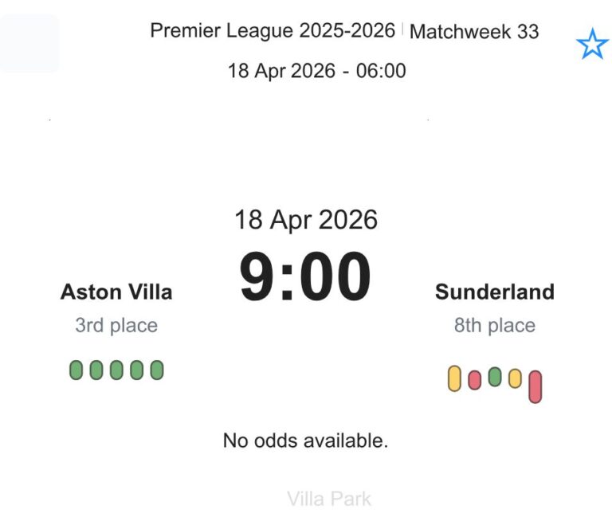
Task: Click Sunderland's first red form indicator
Action: pyautogui.click(x=475, y=380)
